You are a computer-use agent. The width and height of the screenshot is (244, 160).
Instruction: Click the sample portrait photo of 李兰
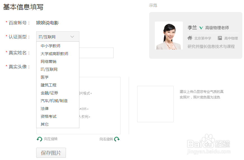point(169,36)
